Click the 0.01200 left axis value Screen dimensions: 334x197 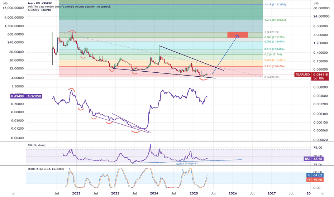[x=18, y=129]
